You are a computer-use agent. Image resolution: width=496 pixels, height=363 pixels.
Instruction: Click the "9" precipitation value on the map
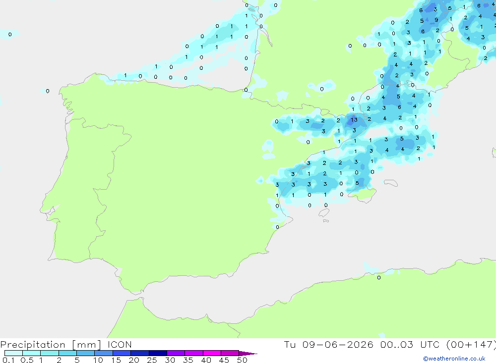tap(436, 20)
